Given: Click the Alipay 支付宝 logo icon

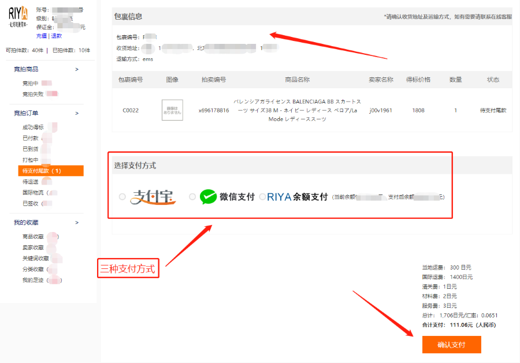Looking at the screenshot, I should click(154, 196).
